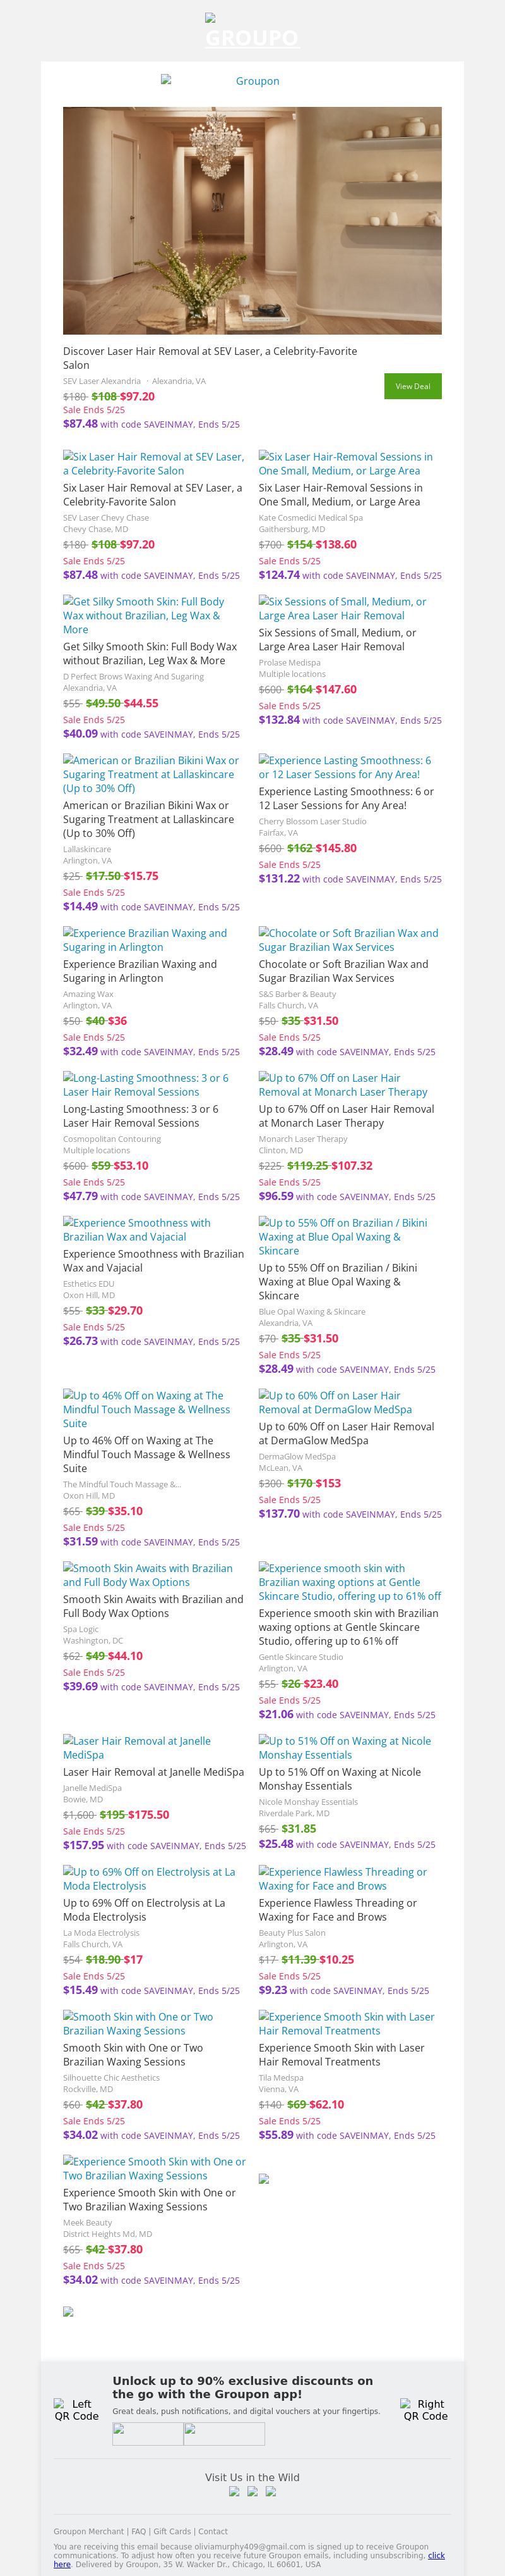The image size is (505, 2576).
Task: Open the GROUPON header title link
Action: click(x=252, y=38)
